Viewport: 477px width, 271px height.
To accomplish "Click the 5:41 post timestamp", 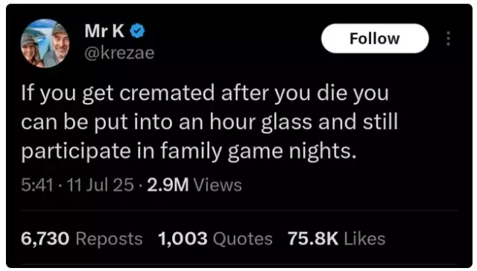I will pyautogui.click(x=37, y=185).
